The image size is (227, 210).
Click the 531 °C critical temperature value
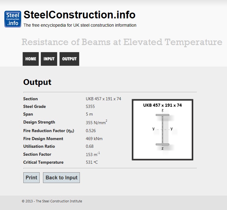click(x=92, y=162)
